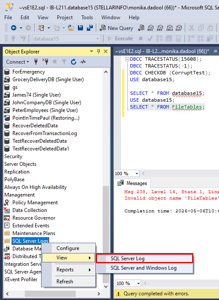Open the Navigate Backward history dropdown arrow
Screen dimensions: 219x300
tap(21, 28)
